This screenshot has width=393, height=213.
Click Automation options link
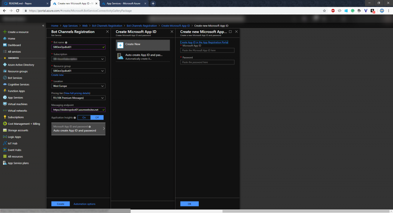84,204
